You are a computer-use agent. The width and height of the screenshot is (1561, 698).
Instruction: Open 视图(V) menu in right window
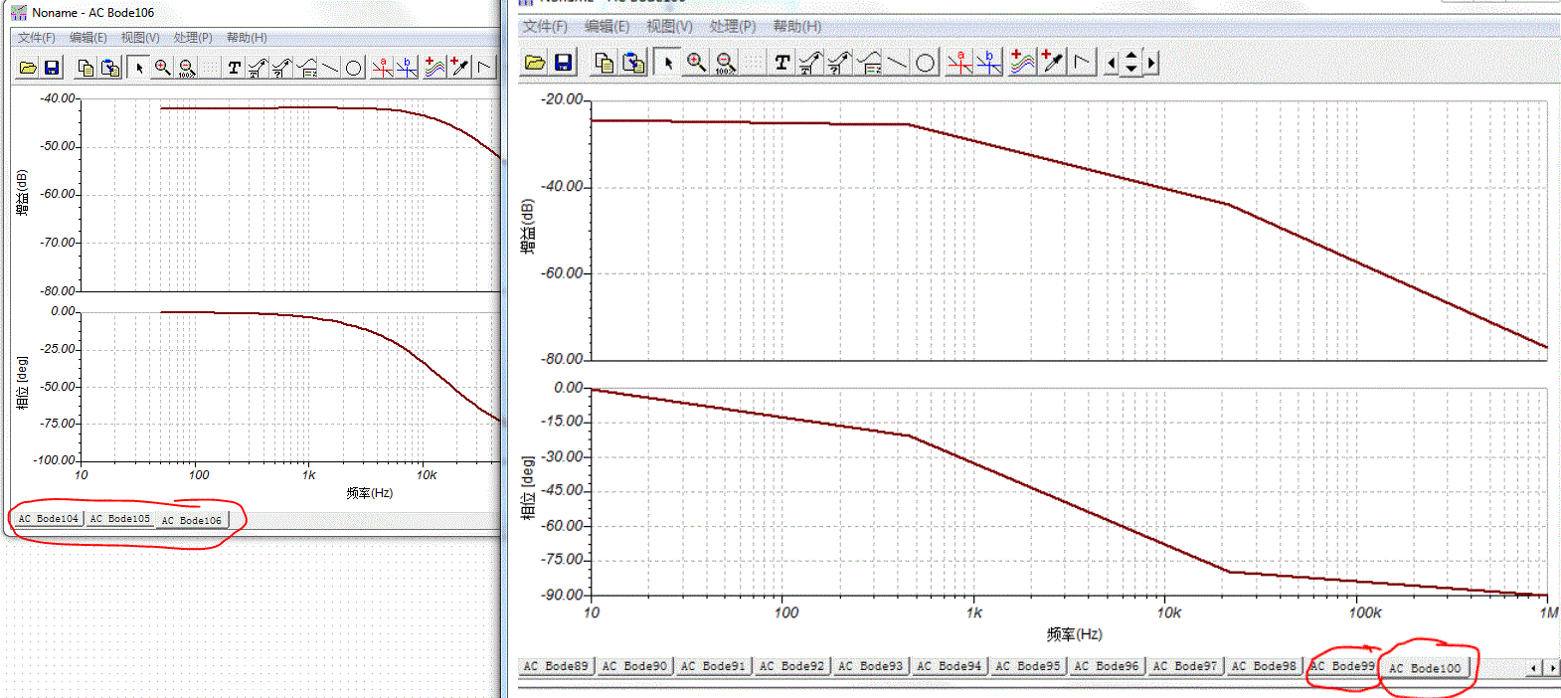pos(670,26)
